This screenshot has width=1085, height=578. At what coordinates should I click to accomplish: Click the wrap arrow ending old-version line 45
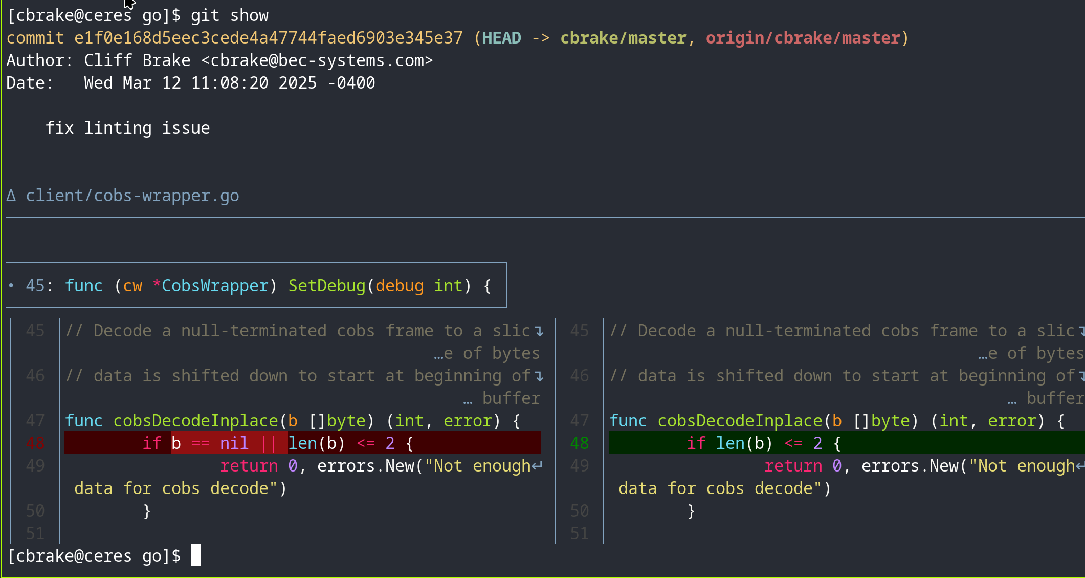pyautogui.click(x=539, y=332)
